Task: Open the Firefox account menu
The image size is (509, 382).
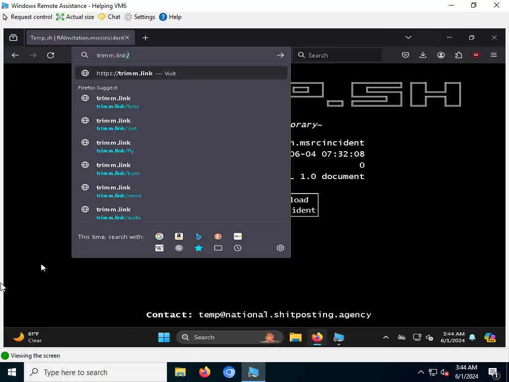Action: [441, 55]
